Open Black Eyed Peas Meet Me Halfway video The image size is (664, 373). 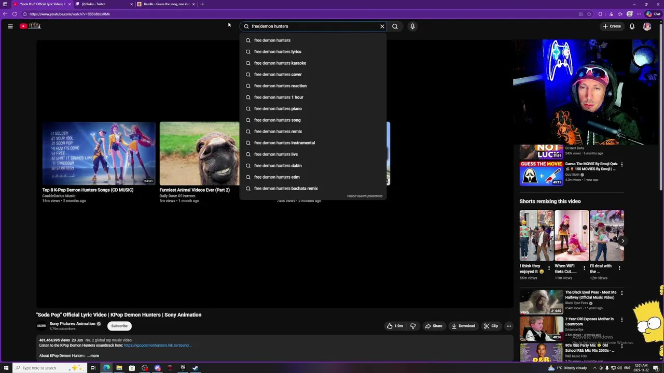(541, 302)
